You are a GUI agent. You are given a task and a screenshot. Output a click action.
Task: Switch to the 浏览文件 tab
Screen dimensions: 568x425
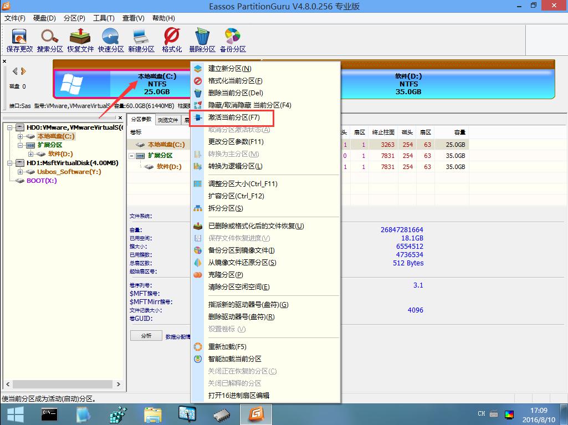pyautogui.click(x=168, y=120)
